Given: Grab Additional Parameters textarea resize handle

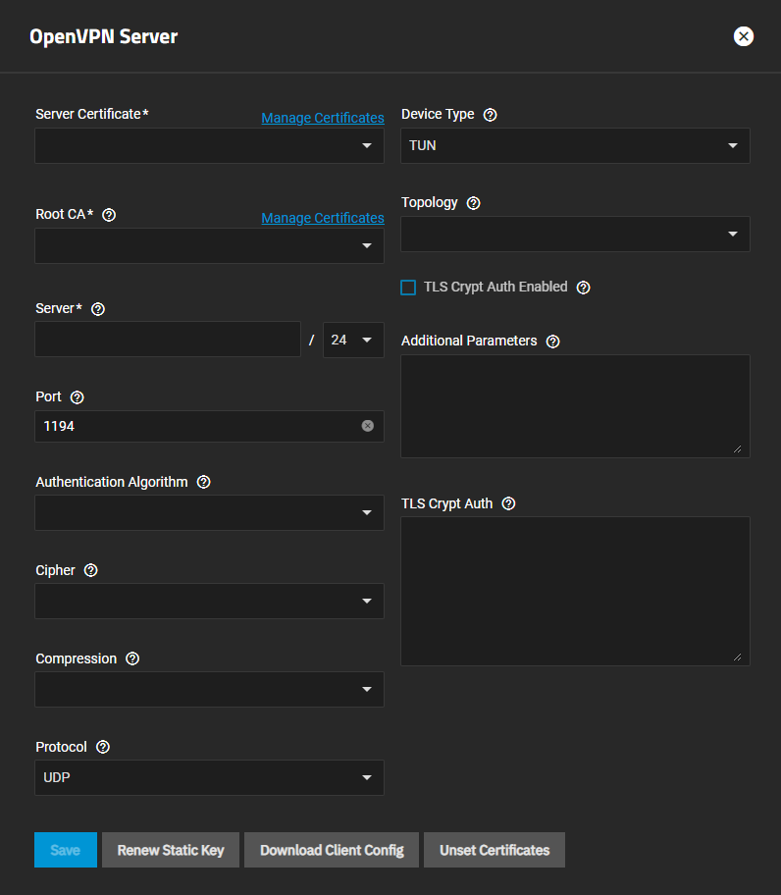Looking at the screenshot, I should 738,449.
